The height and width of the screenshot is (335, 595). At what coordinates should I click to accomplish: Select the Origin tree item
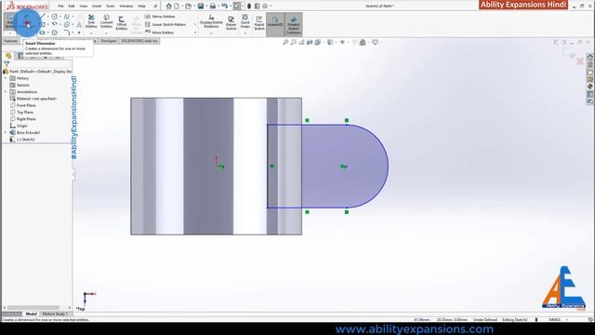tap(21, 127)
